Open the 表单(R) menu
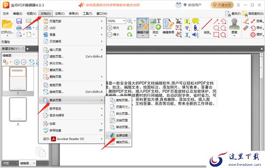Viewport: 265px width, 168px height. coord(73,14)
